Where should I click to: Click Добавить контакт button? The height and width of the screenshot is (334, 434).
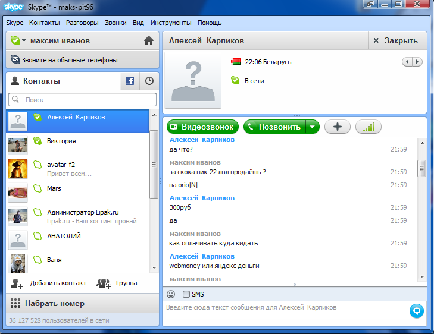pos(49,283)
